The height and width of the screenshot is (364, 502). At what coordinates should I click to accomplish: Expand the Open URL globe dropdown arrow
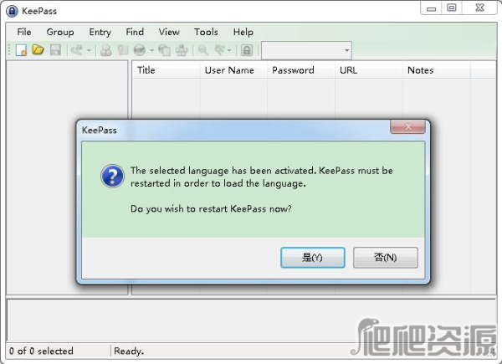coord(151,50)
